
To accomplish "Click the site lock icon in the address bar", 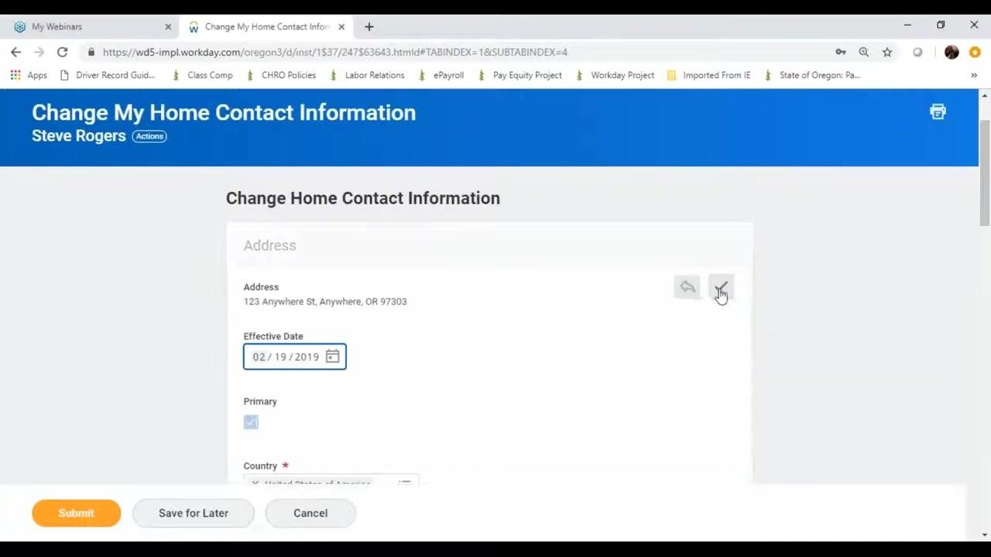I will (91, 52).
